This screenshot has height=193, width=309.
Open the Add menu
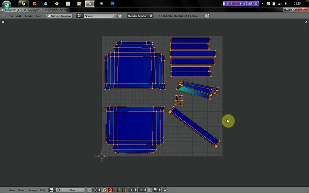(x=19, y=16)
